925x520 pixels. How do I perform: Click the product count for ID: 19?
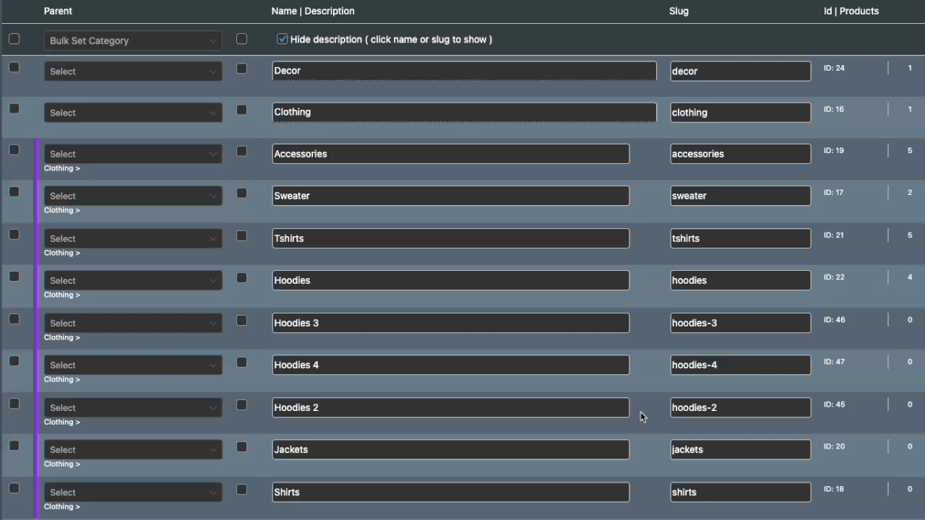[909, 151]
